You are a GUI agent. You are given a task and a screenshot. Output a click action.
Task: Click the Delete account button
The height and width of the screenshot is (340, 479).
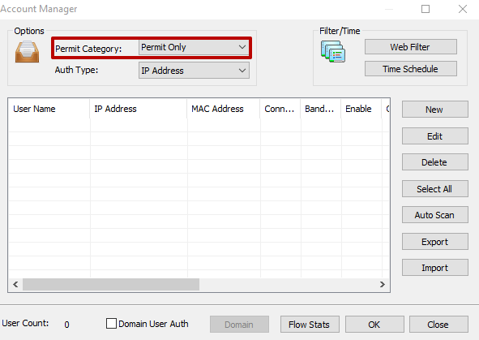[434, 162]
